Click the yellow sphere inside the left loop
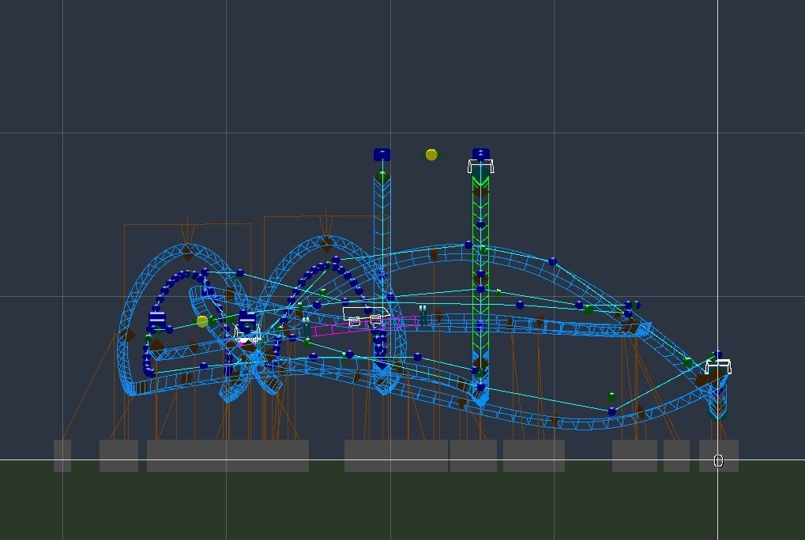805x540 pixels. [x=202, y=321]
